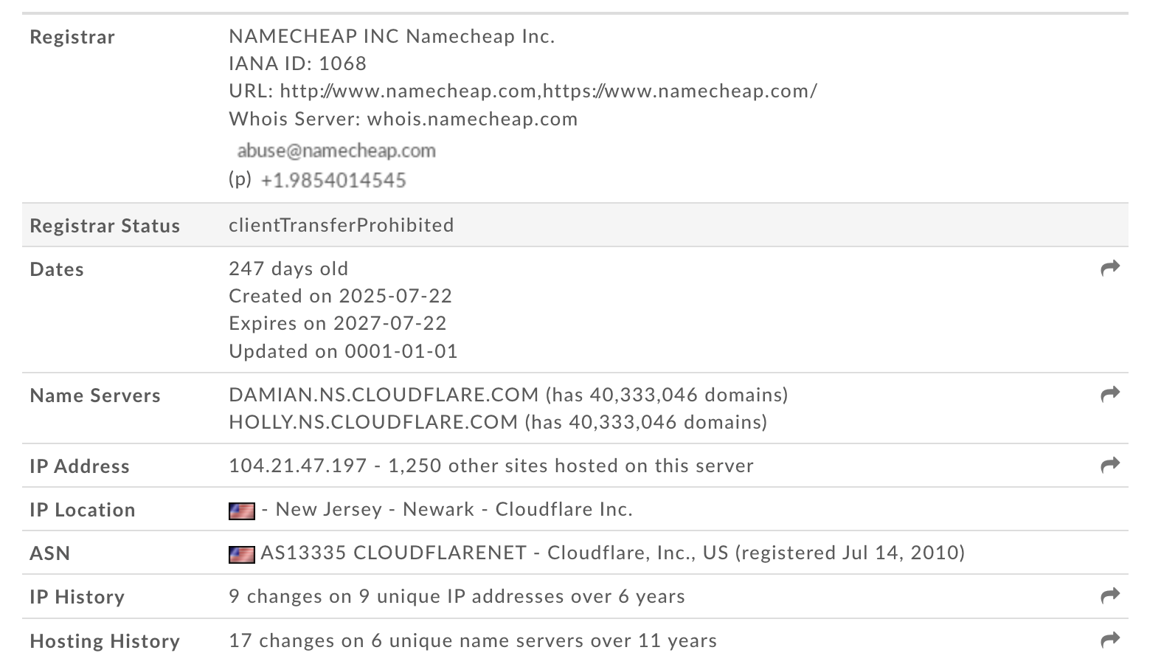
Task: Click the namecheap.com URL line
Action: click(523, 91)
